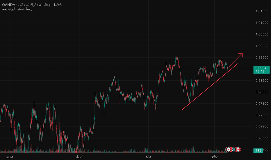Select the يونيو label on time axis
This screenshot has height=160, width=271.
(x=214, y=157)
